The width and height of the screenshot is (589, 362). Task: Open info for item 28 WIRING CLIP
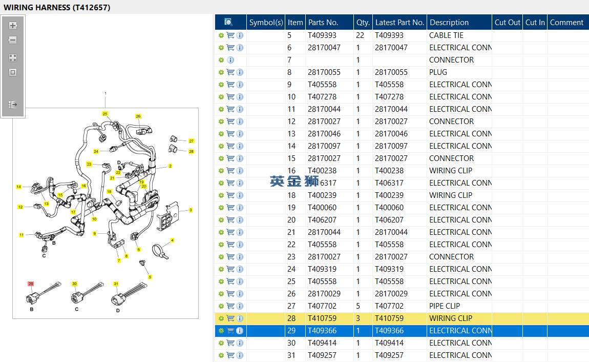coord(240,318)
